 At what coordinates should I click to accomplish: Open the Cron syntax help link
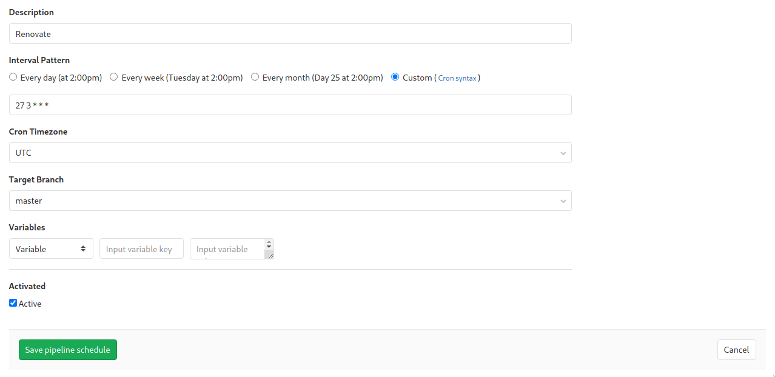[x=457, y=78]
